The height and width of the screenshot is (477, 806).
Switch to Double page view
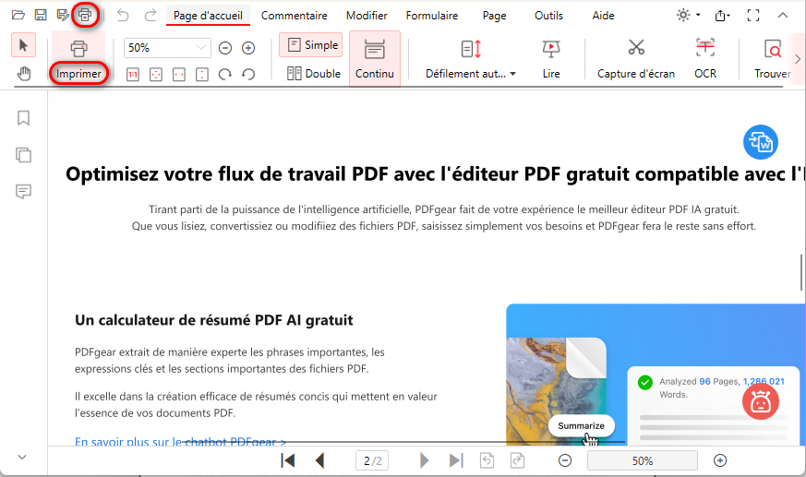(x=314, y=74)
